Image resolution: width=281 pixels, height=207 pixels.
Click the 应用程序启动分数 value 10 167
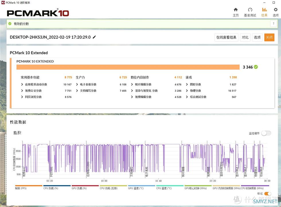(x=67, y=84)
